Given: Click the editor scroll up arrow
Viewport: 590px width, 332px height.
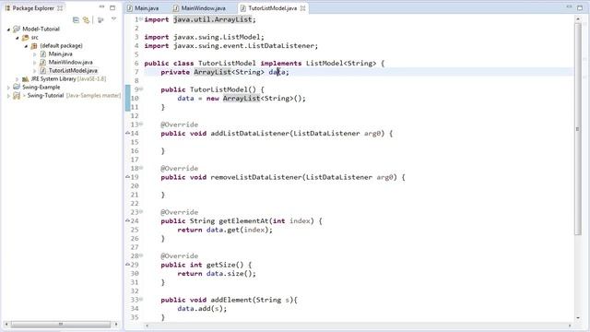Looking at the screenshot, I should tap(578, 18).
